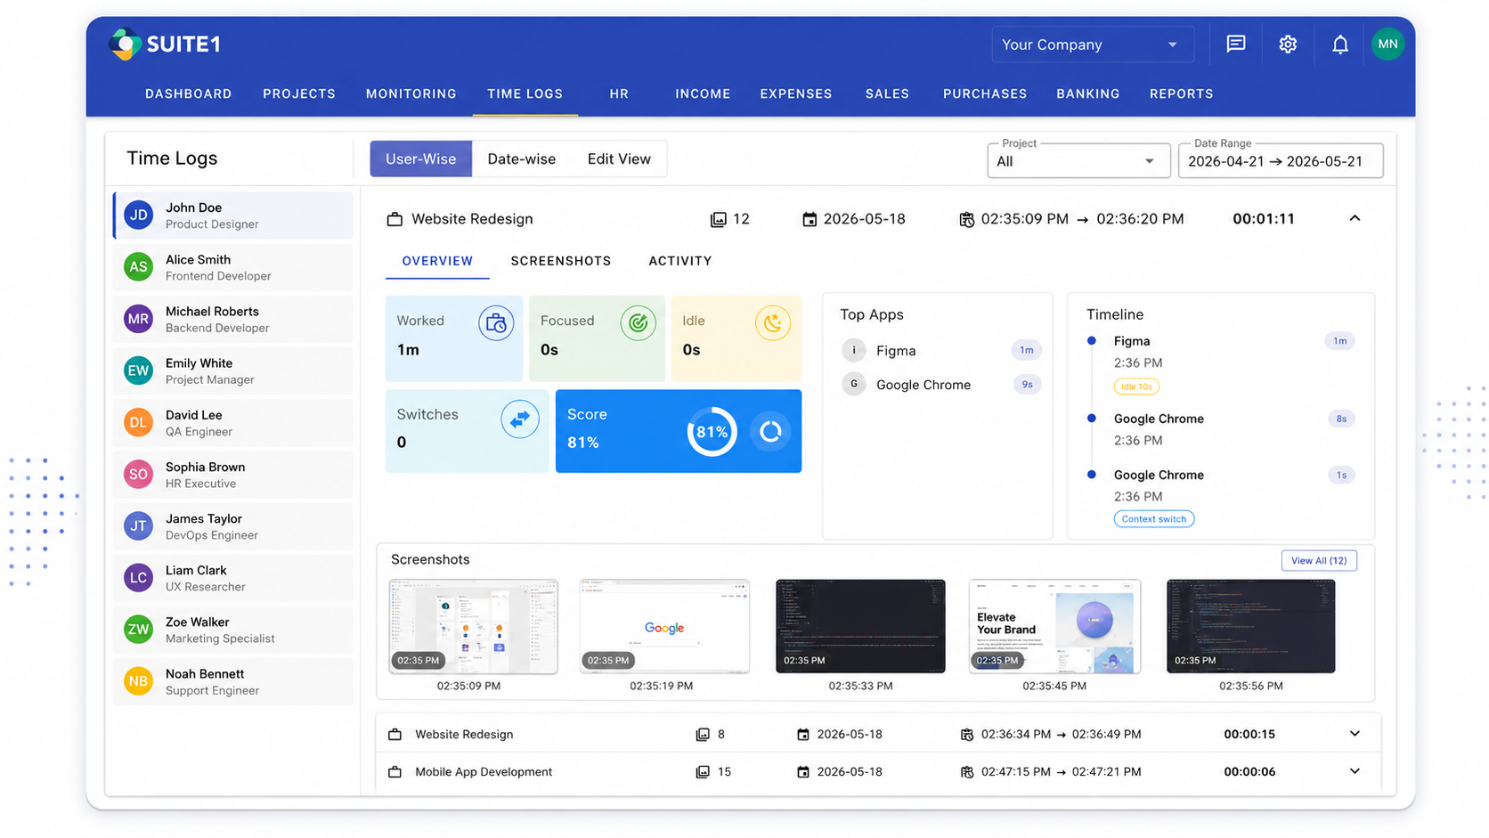Image resolution: width=1489 pixels, height=838 pixels.
Task: Select David Lee in user list
Action: (x=233, y=422)
